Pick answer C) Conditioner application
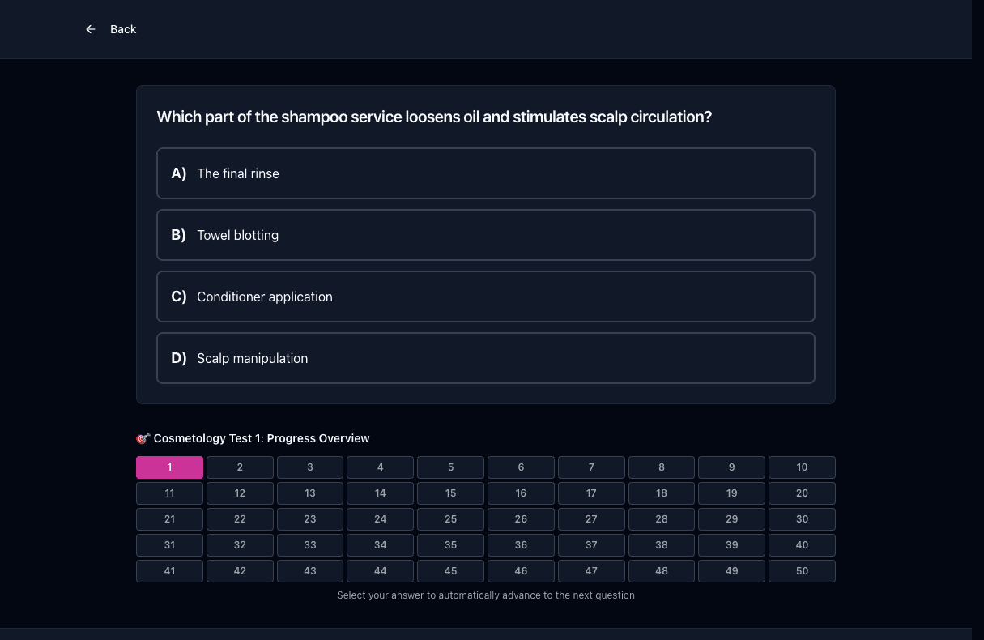 [486, 297]
